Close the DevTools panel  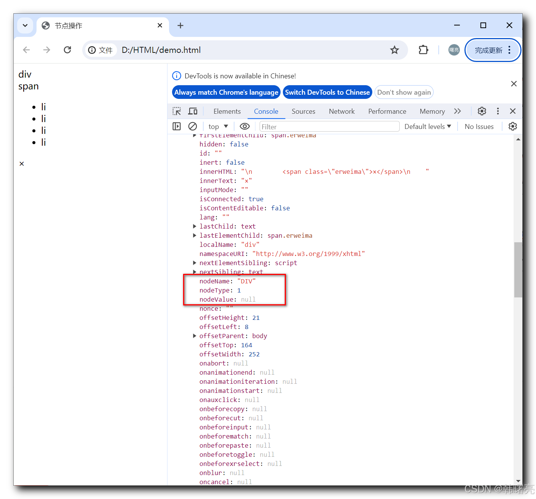click(513, 111)
